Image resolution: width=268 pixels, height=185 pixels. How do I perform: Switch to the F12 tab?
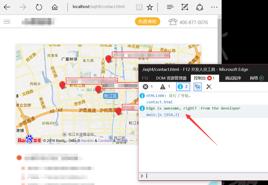pos(145,78)
